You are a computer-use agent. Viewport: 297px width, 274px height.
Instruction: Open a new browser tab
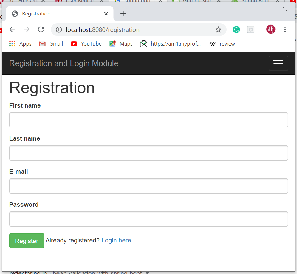[x=123, y=14]
